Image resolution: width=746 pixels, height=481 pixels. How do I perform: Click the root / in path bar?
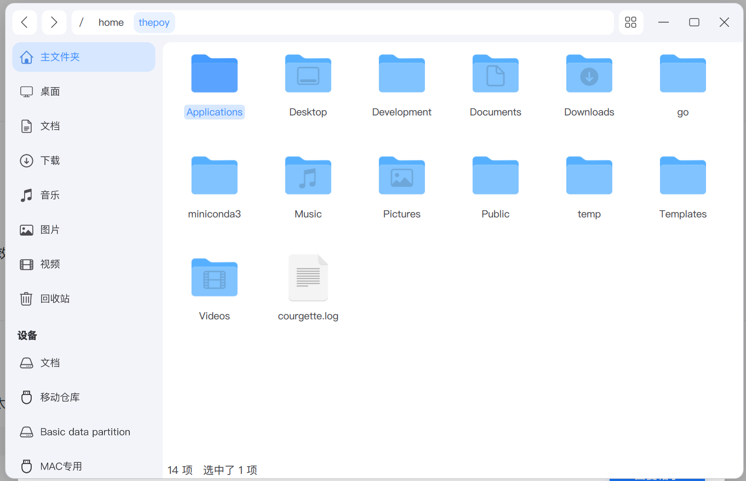(x=81, y=22)
